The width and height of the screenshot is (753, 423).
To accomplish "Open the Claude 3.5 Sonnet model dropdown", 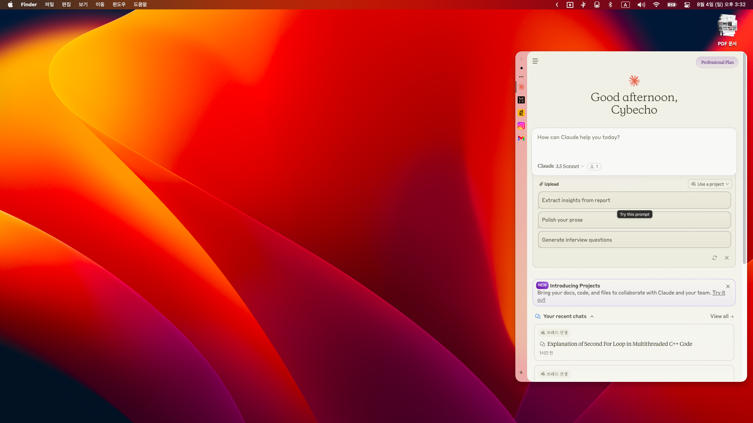I will tap(561, 166).
